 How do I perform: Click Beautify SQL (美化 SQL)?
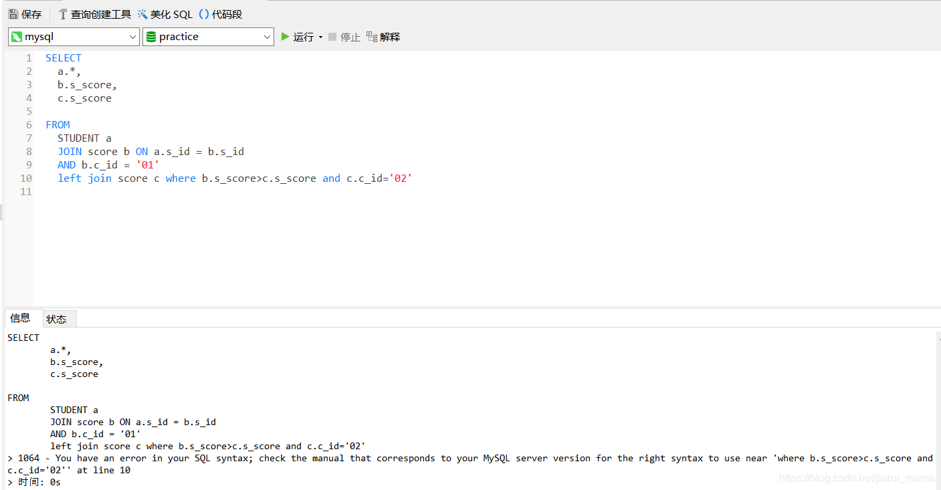point(165,14)
